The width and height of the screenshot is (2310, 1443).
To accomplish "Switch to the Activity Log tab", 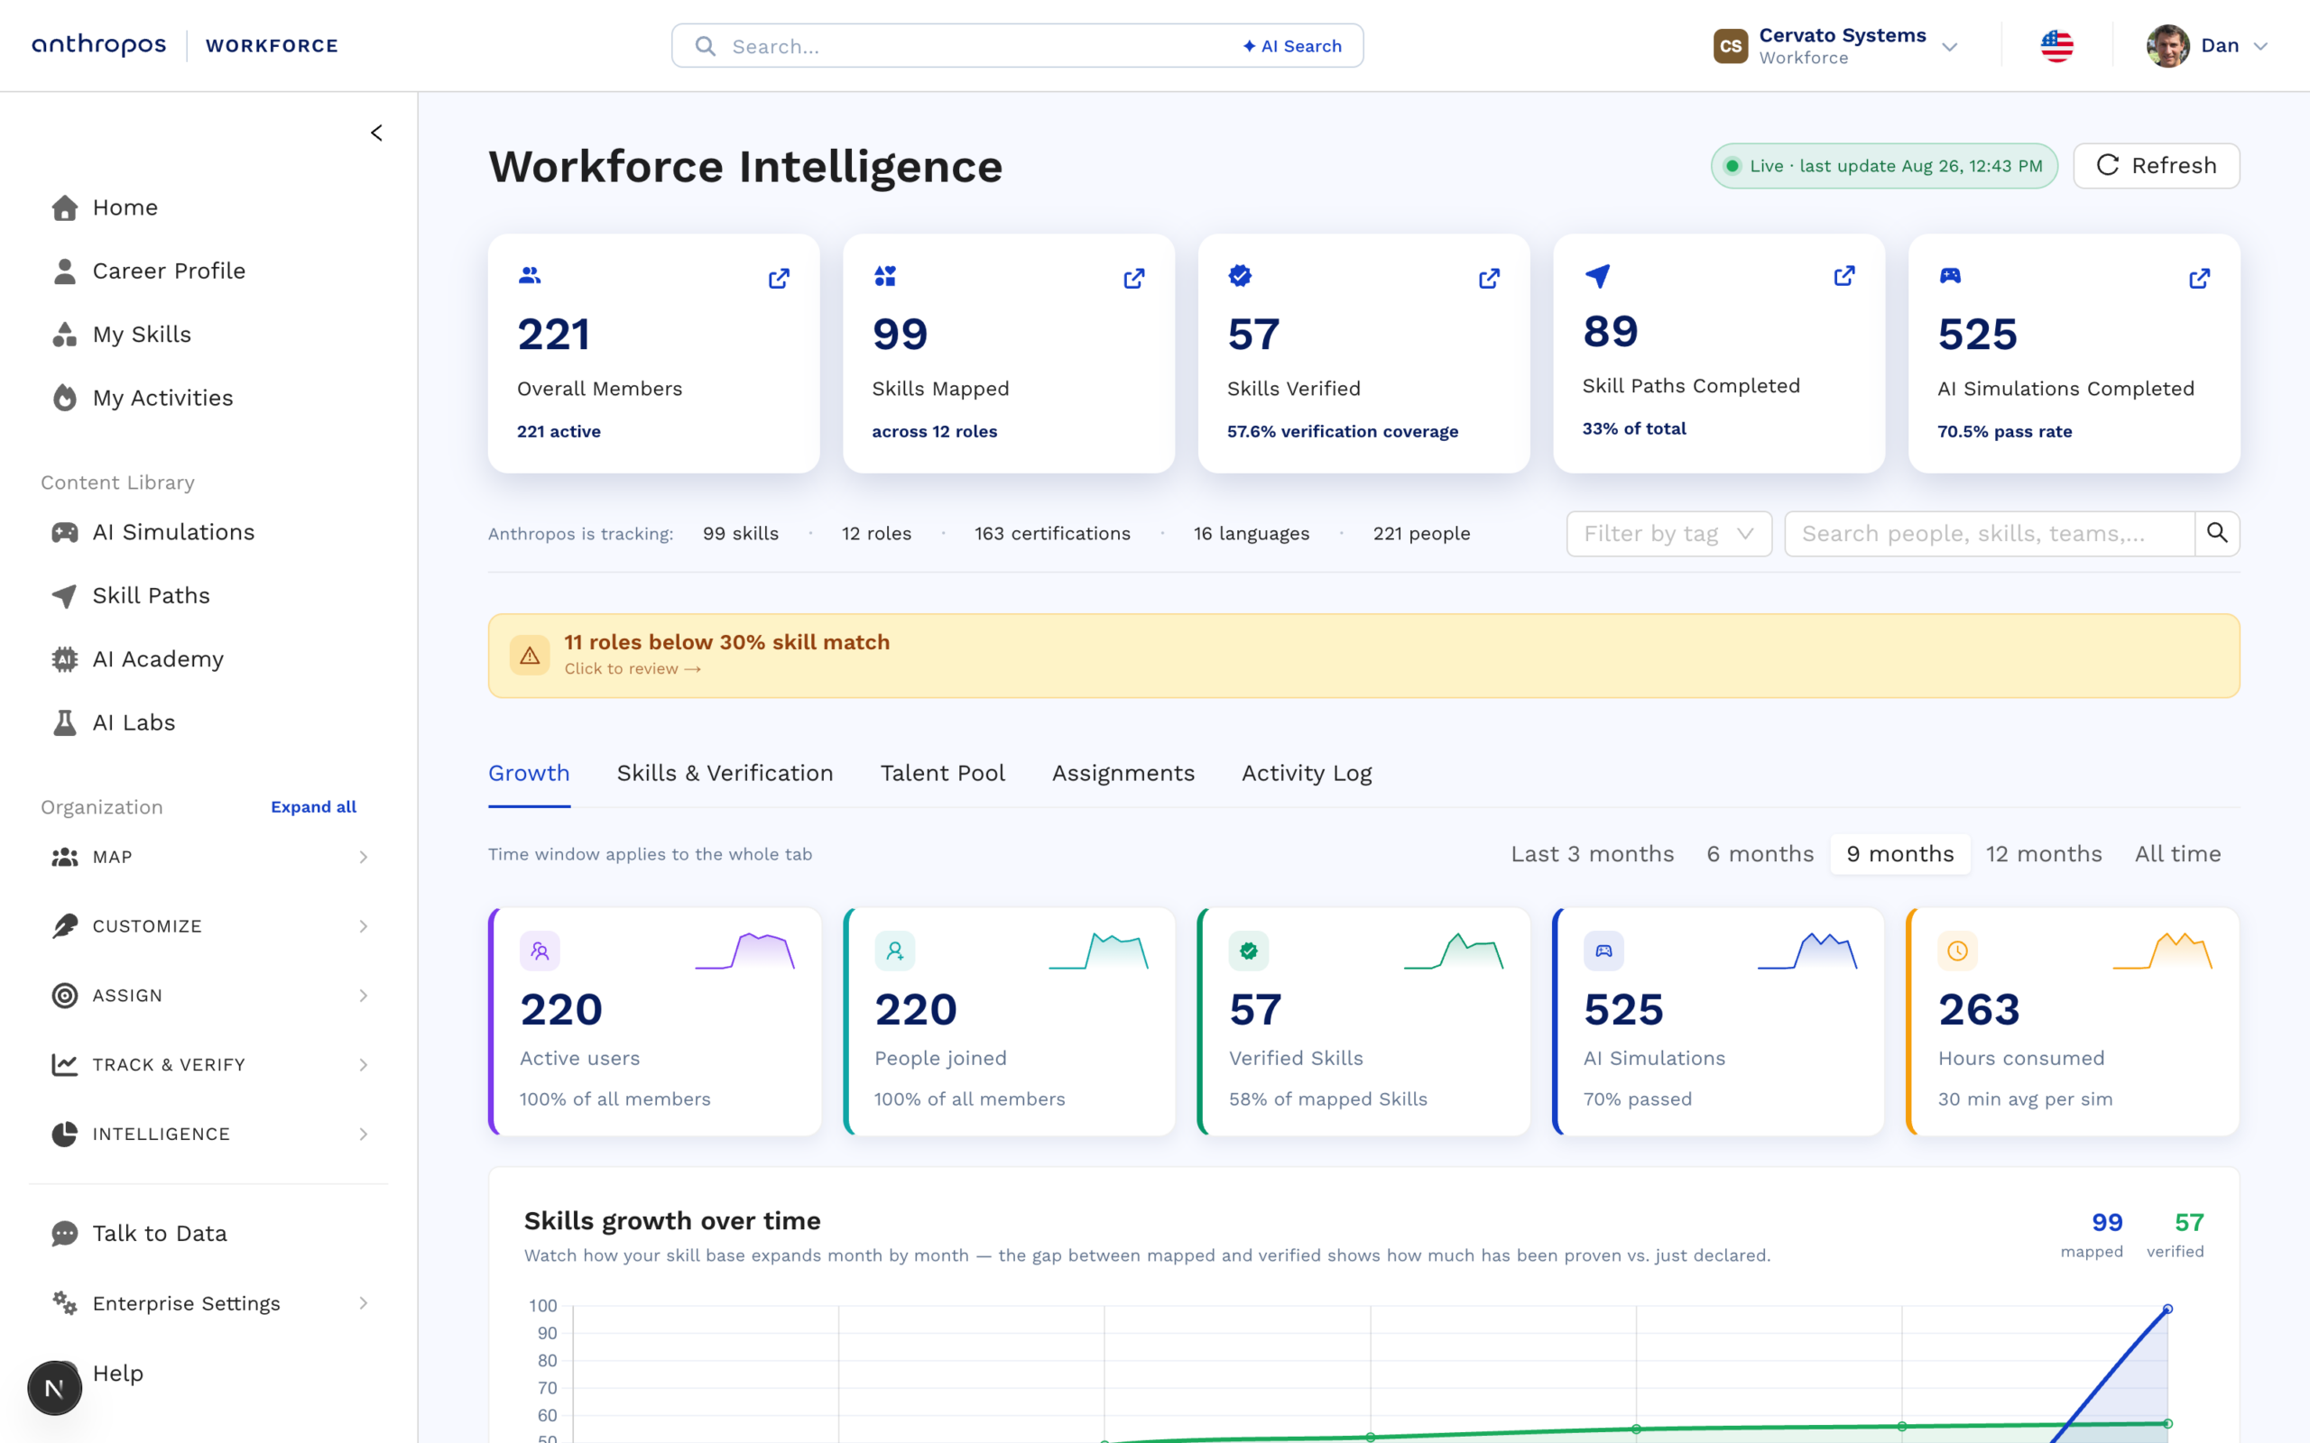I will point(1307,773).
